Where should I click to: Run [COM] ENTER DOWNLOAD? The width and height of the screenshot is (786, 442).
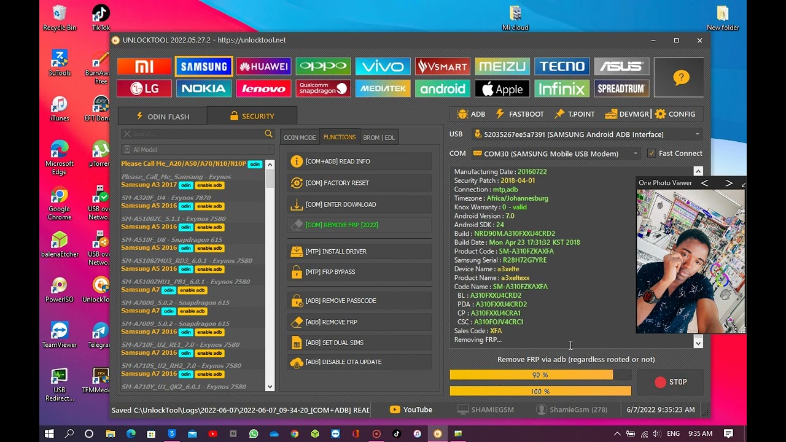click(x=359, y=204)
